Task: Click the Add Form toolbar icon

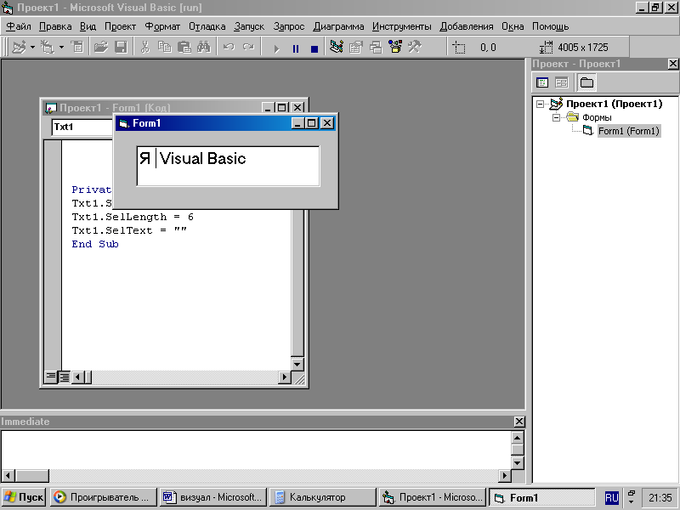Action: (47, 47)
